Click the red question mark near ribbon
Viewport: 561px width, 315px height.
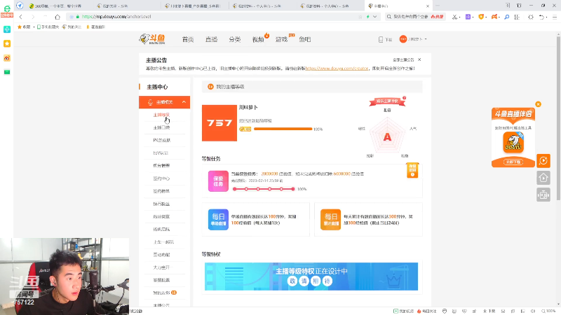(405, 98)
